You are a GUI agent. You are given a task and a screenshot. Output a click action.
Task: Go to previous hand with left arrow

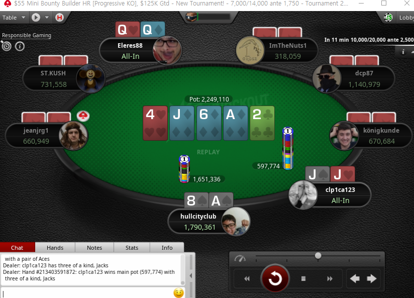(x=355, y=278)
